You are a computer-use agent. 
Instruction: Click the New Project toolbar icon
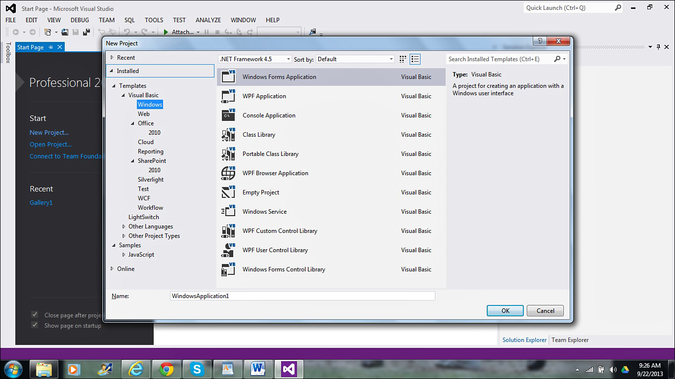[x=48, y=32]
